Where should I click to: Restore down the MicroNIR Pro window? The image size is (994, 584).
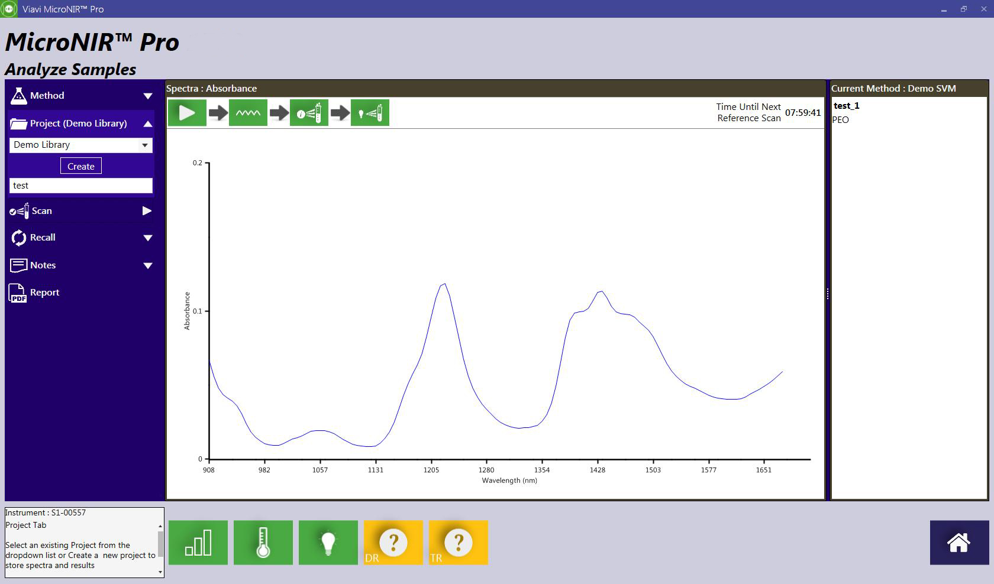(964, 9)
